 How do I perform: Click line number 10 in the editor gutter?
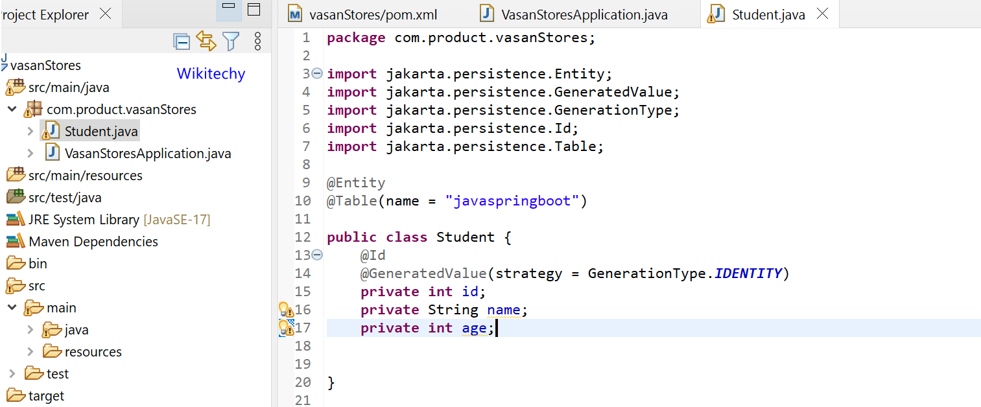click(303, 200)
